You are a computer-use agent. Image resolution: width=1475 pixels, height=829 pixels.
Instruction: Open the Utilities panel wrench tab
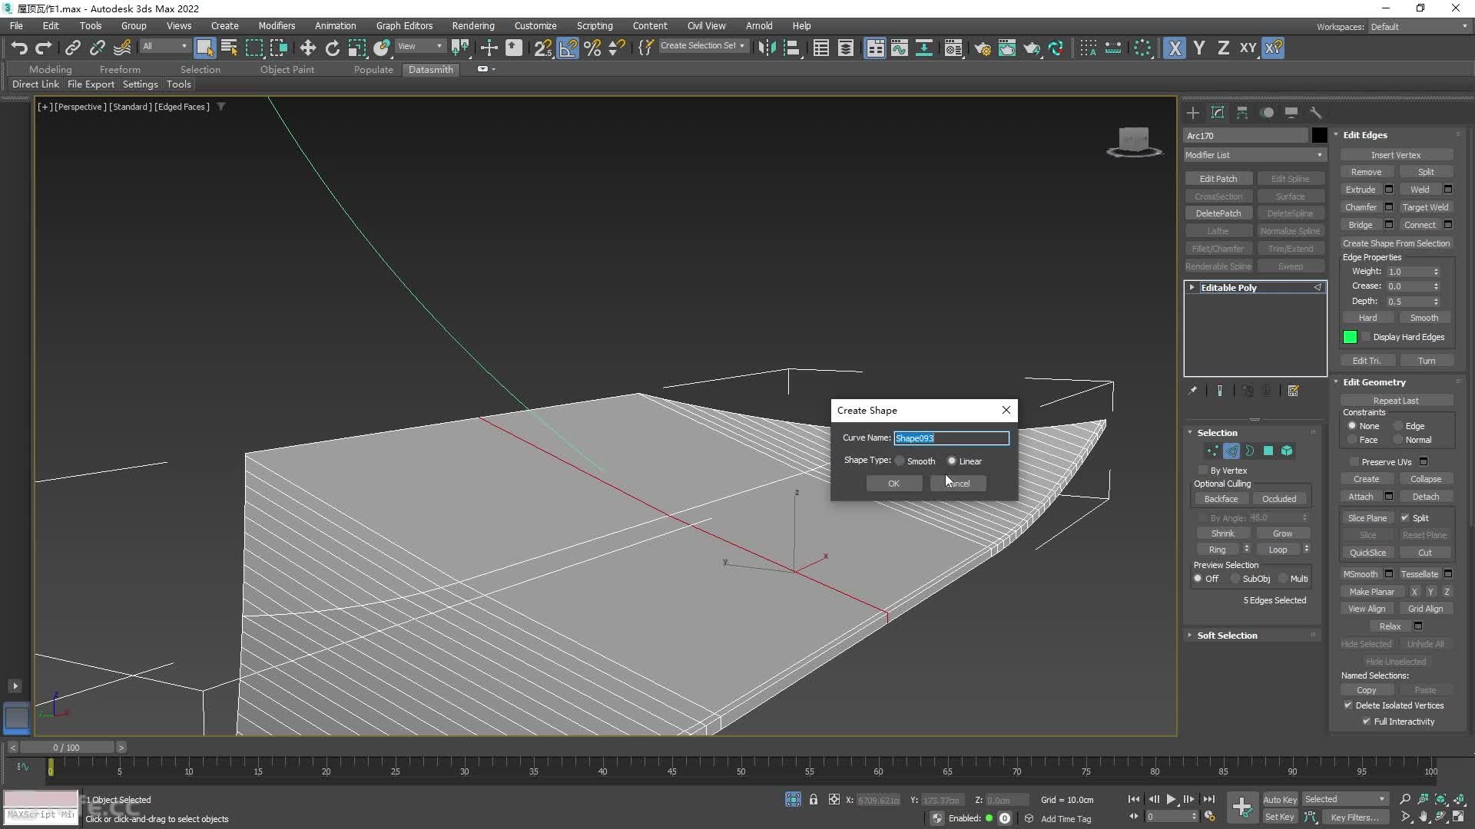1316,113
